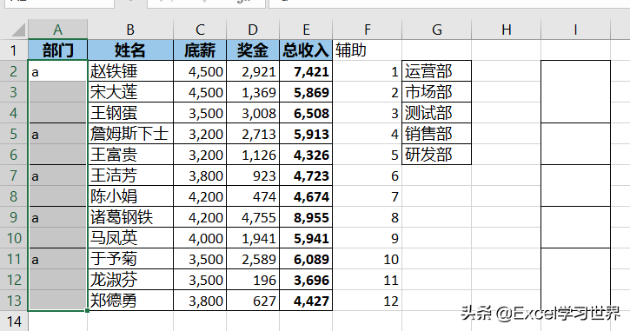Viewport: 630px width, 331px height.
Task: Click the 姓名 header cell
Action: [x=130, y=50]
